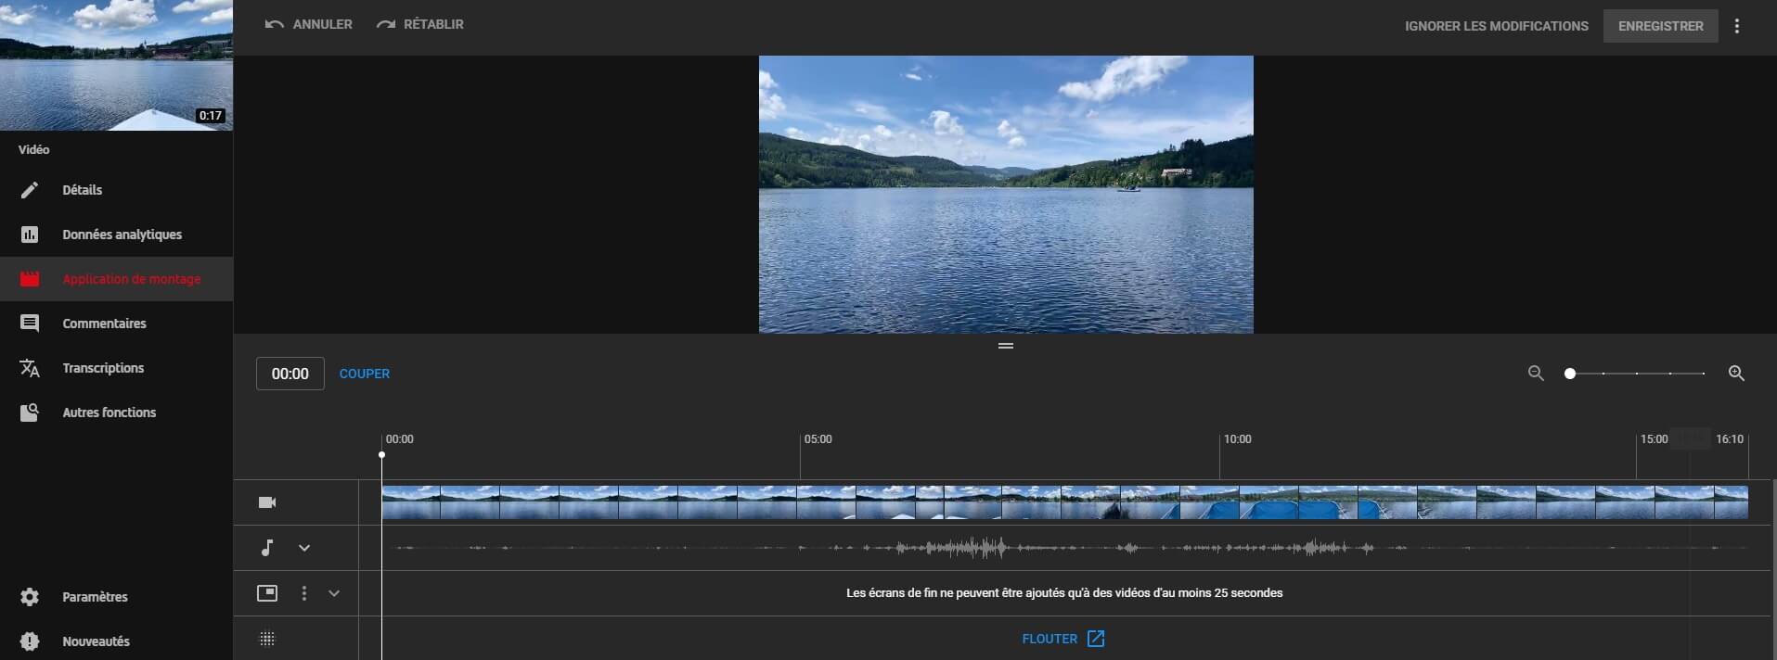Expand the audio track chevron

click(304, 548)
